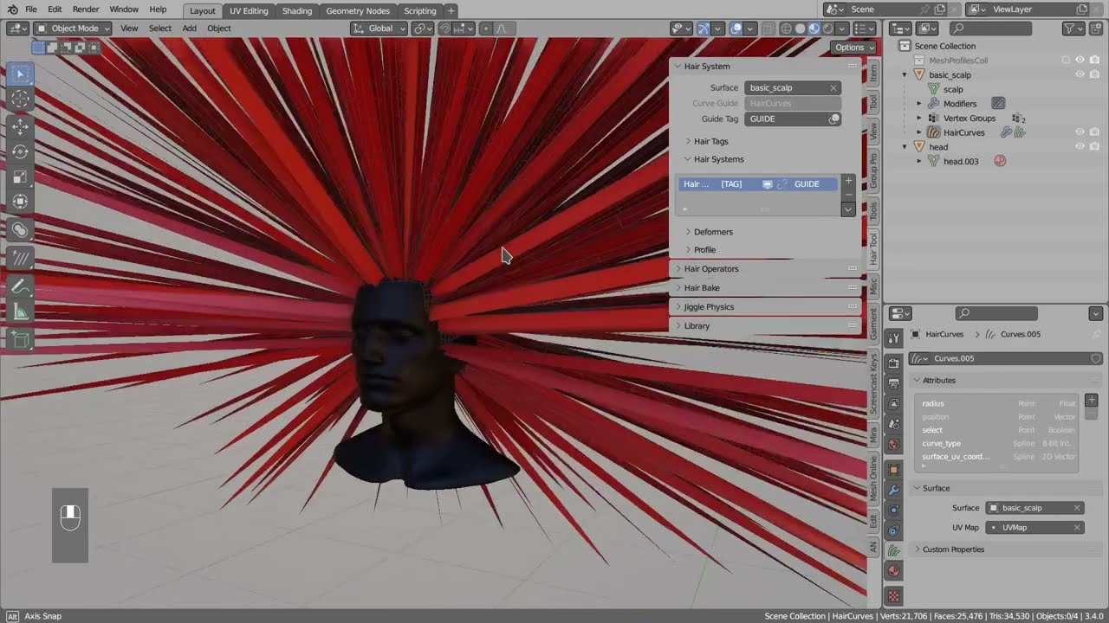The image size is (1109, 623).
Task: Click the Blender logo icon
Action: [x=12, y=10]
